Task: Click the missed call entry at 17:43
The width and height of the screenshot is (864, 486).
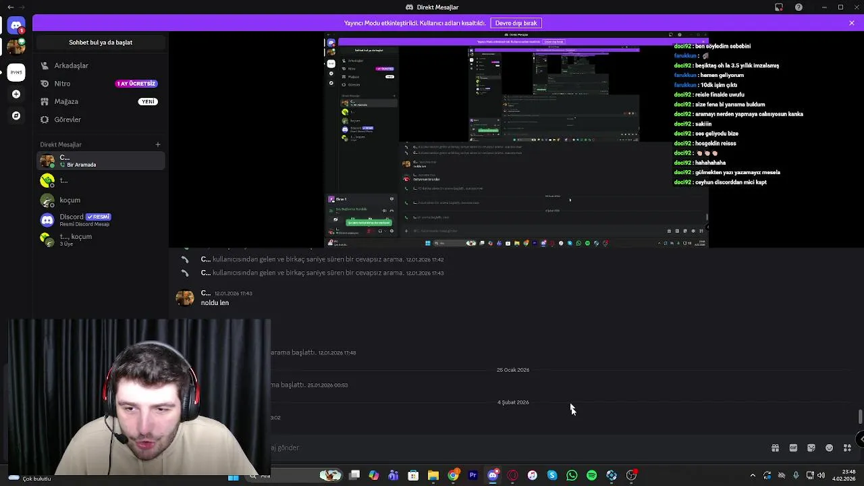Action: click(322, 273)
